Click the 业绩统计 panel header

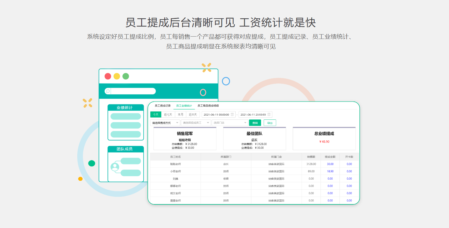(125, 107)
